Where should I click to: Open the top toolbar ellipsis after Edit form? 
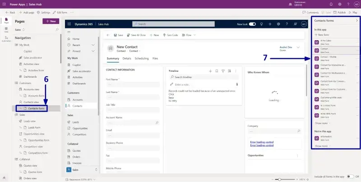72,13
